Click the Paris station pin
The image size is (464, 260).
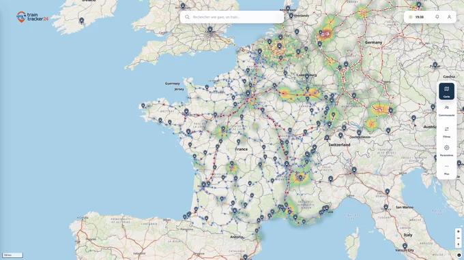(x=248, y=93)
